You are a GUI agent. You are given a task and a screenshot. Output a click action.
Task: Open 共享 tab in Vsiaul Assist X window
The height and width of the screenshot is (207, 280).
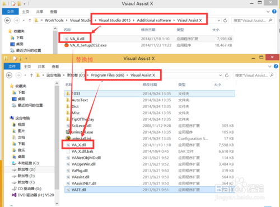click(x=40, y=12)
